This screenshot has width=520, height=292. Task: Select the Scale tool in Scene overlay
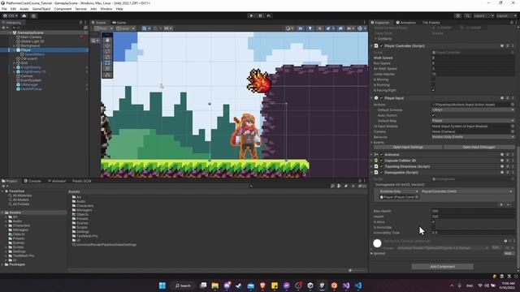click(x=107, y=57)
